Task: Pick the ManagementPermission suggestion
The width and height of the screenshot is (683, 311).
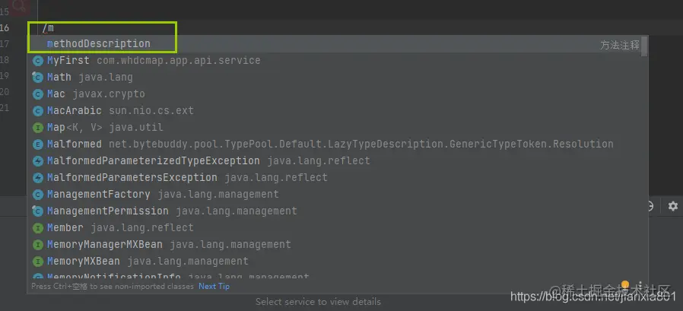Action: point(107,211)
